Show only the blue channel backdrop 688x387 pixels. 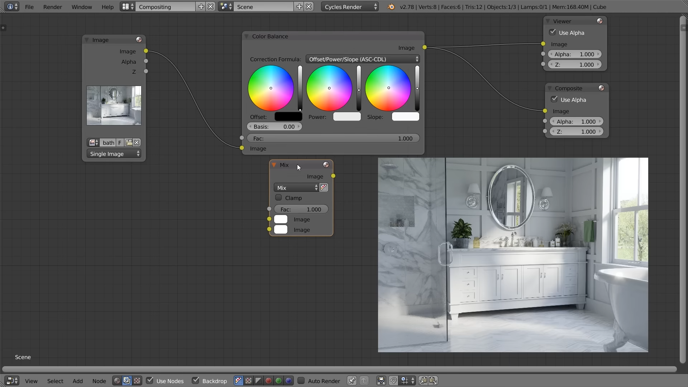pos(288,381)
